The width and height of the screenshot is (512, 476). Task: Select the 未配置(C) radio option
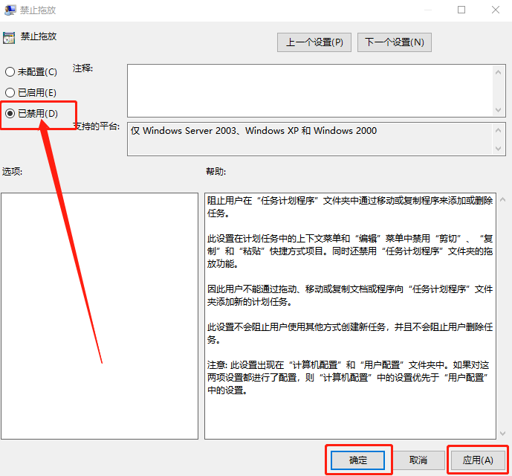(x=10, y=72)
